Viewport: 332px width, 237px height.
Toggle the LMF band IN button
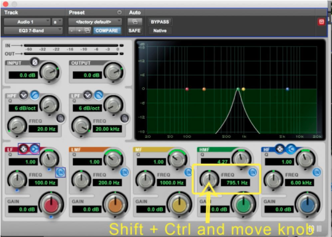click(x=124, y=172)
